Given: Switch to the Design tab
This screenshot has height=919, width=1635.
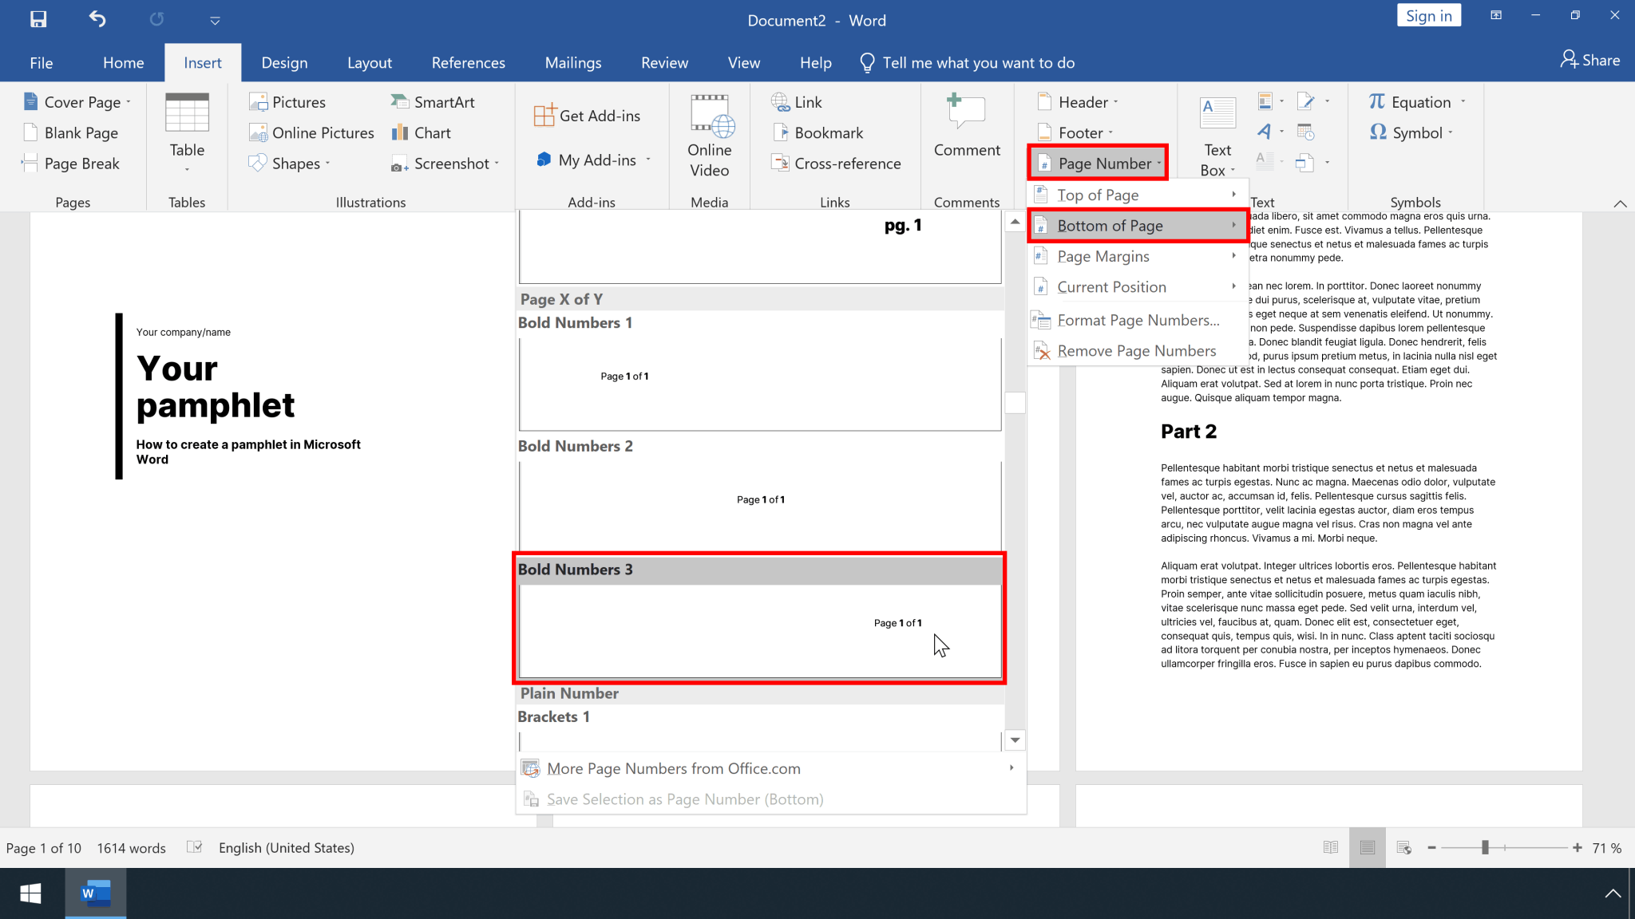Looking at the screenshot, I should tap(283, 62).
